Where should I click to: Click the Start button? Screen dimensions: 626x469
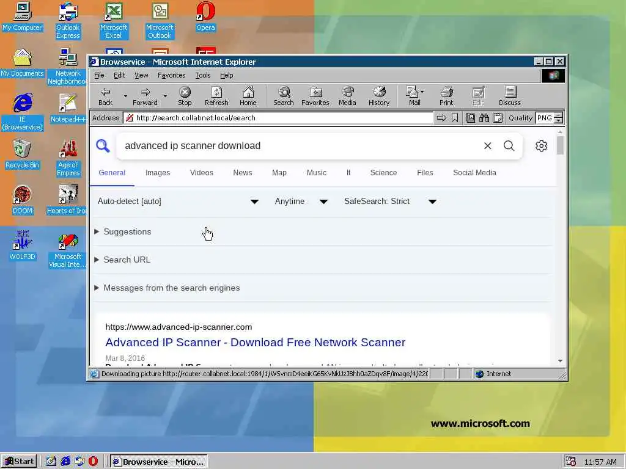[x=19, y=462]
